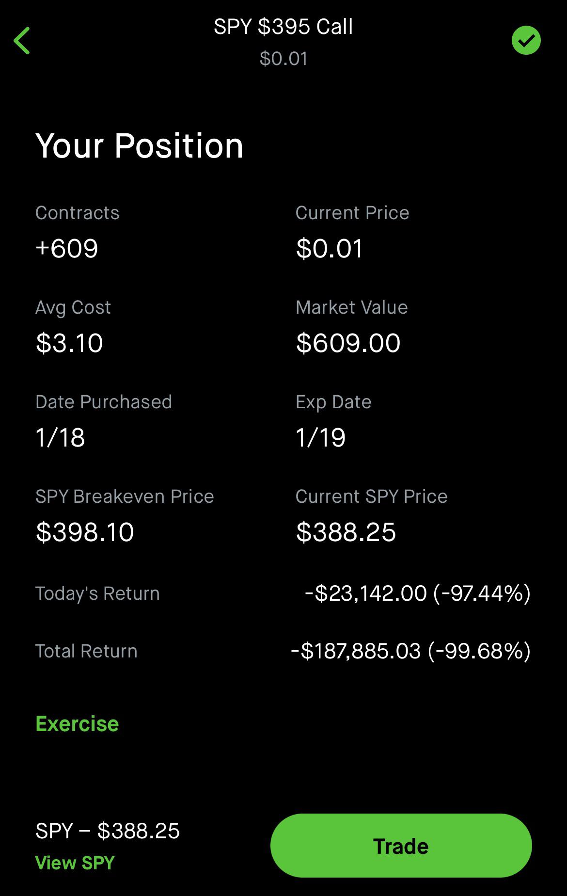Tap the SPY – $388.25 footer text
The width and height of the screenshot is (567, 896).
pyautogui.click(x=108, y=831)
